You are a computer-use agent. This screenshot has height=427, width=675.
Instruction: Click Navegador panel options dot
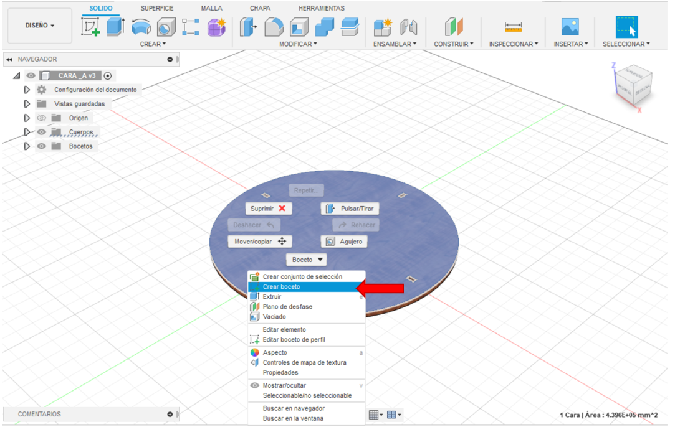coord(170,59)
